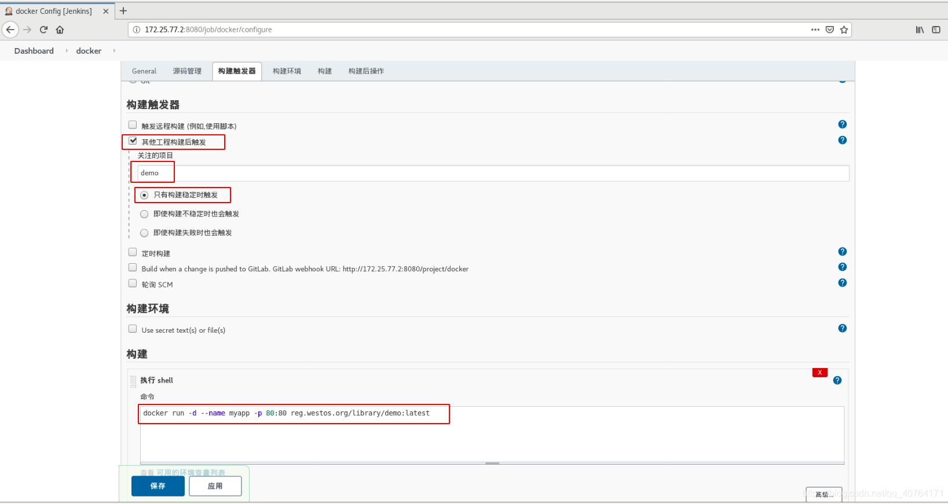Screen dimensions: 948x504
Task: Open help for GitLab push trigger
Action: [x=843, y=267]
